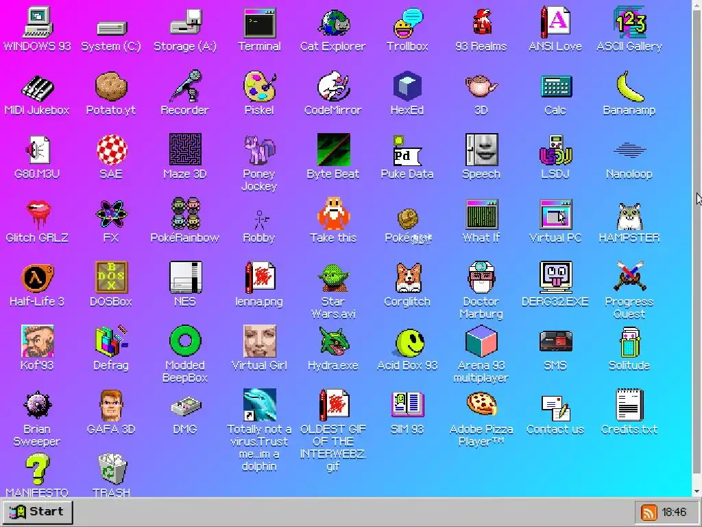Open the Nanoloop icon
Image resolution: width=702 pixels, height=527 pixels.
point(629,150)
